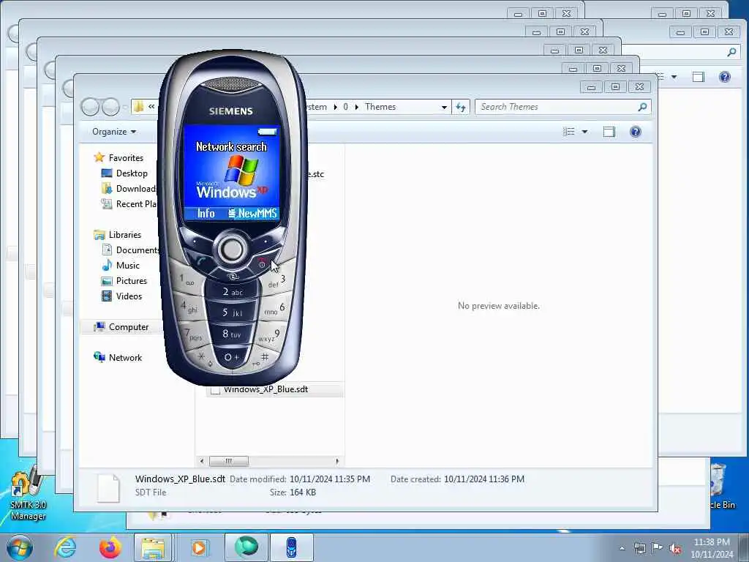This screenshot has width=749, height=562.
Task: Tap the 6 mno key on phone keypad
Action: [275, 309]
